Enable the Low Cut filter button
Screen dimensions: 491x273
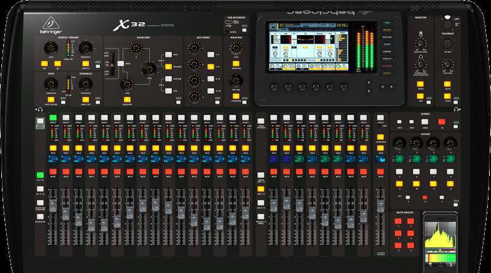pos(86,63)
